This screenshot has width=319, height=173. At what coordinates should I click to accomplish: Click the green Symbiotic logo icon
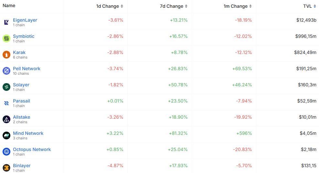tap(6, 38)
